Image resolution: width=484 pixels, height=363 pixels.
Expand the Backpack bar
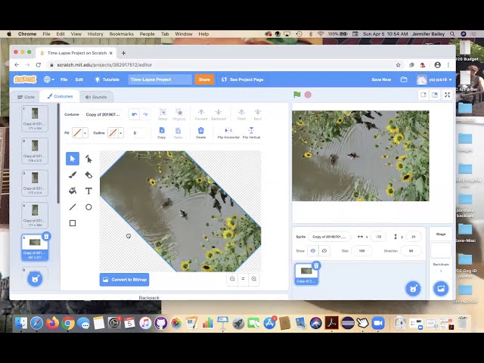click(x=149, y=297)
